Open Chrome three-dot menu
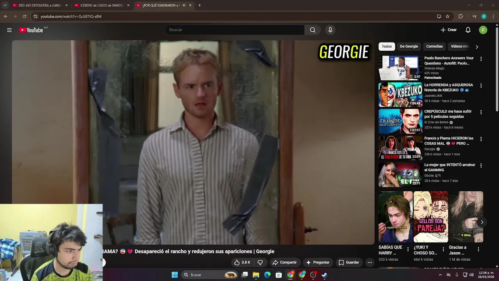 coord(493,16)
